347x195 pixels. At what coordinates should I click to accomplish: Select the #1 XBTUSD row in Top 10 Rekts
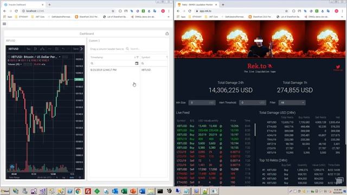(301, 170)
